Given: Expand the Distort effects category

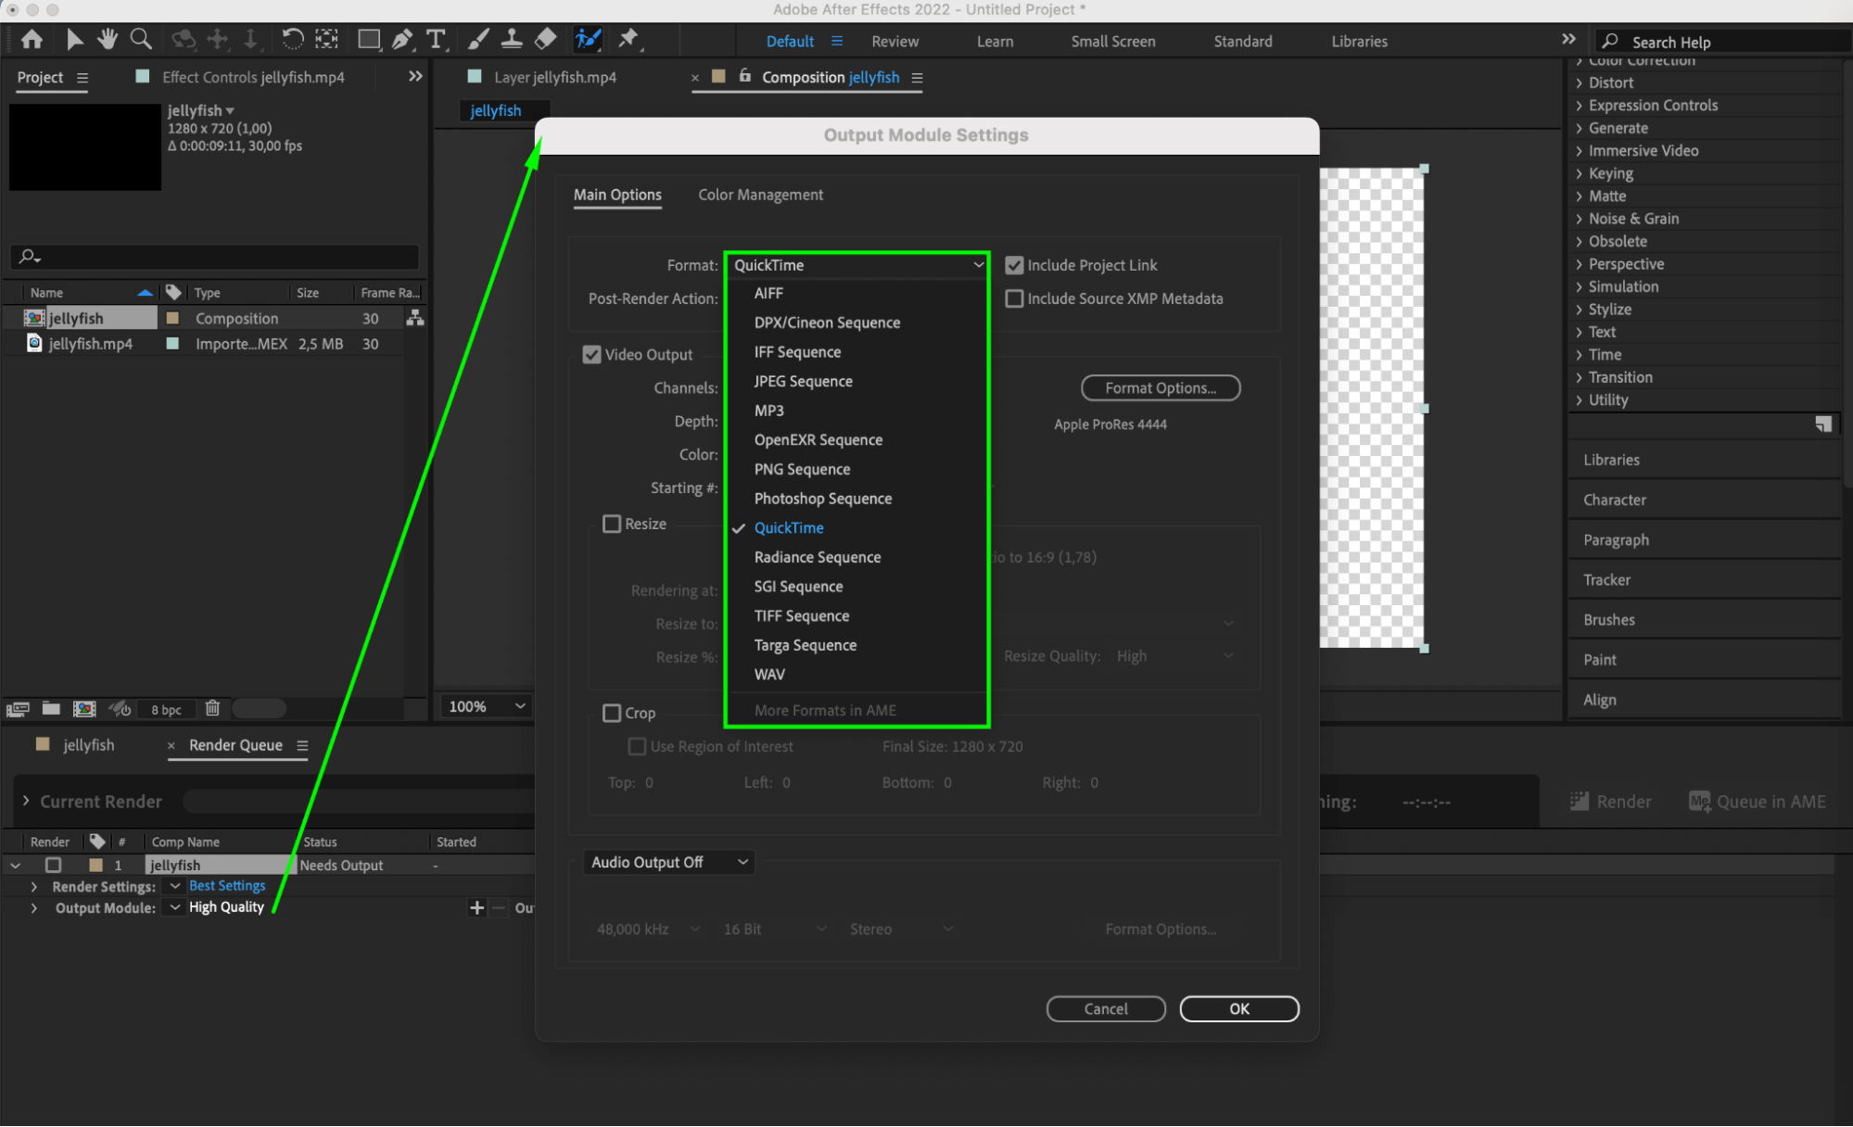Looking at the screenshot, I should [1580, 82].
